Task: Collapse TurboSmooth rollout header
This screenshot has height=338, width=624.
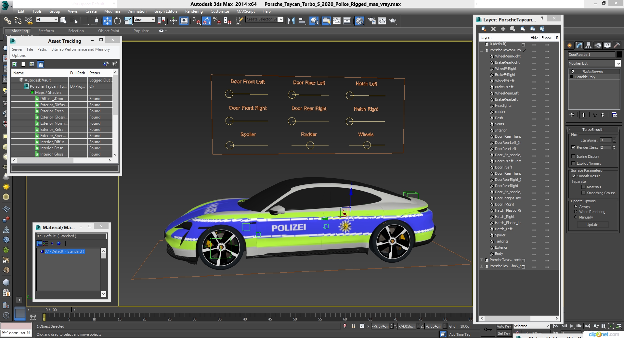Action: (x=593, y=130)
